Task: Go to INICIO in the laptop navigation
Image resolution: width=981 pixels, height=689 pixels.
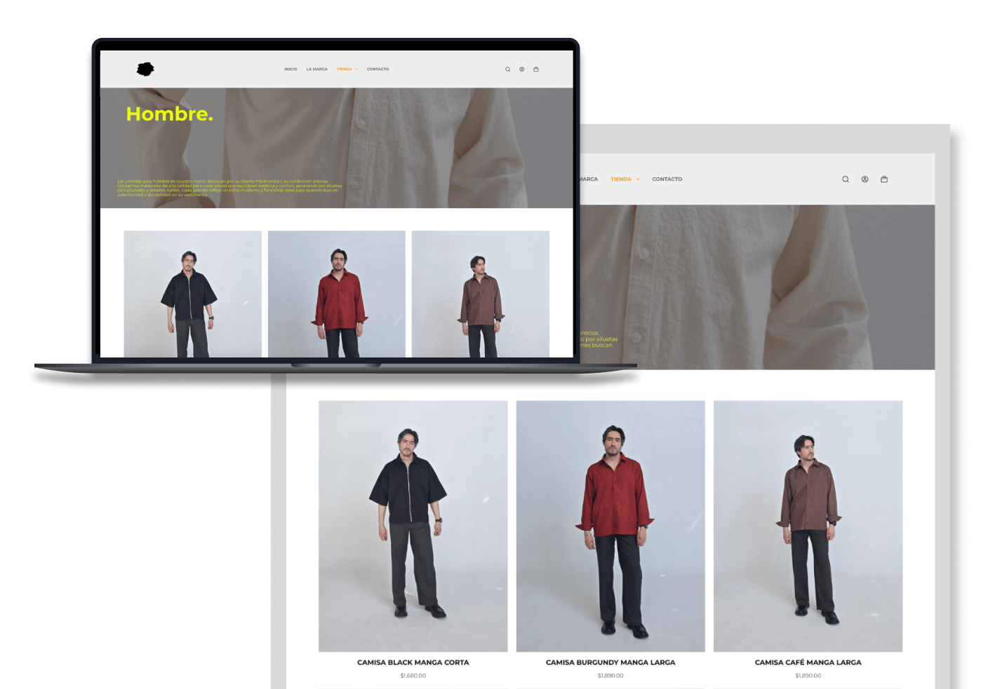Action: [x=291, y=69]
